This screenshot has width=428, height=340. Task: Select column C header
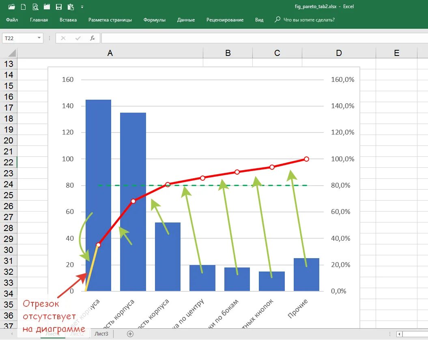(x=277, y=53)
